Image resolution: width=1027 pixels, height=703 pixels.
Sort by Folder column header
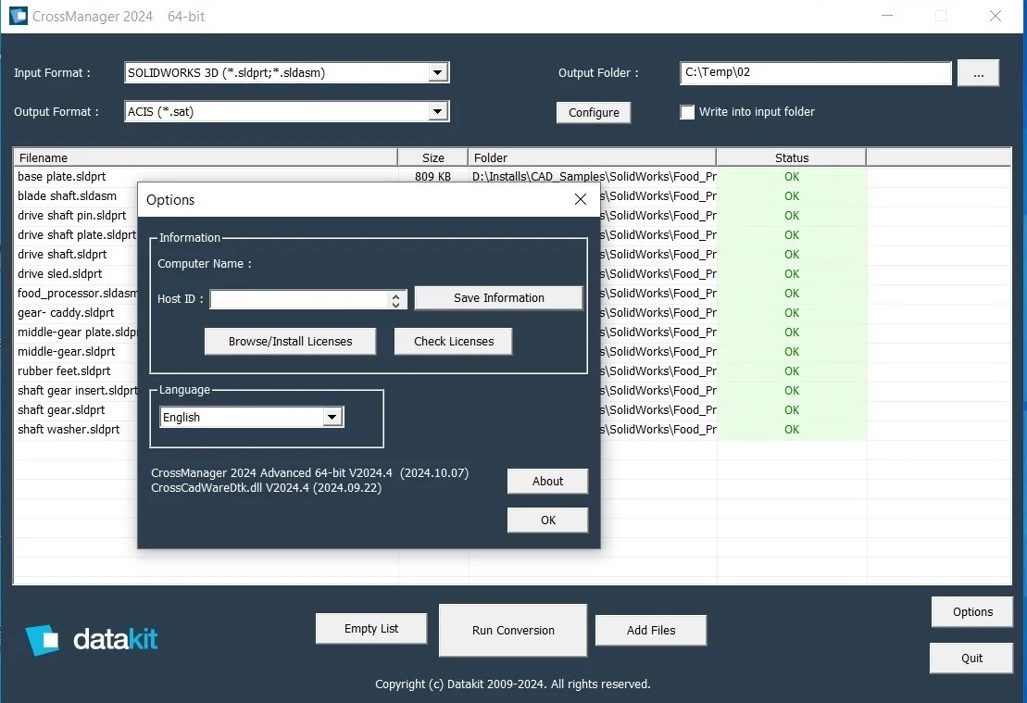pos(592,157)
